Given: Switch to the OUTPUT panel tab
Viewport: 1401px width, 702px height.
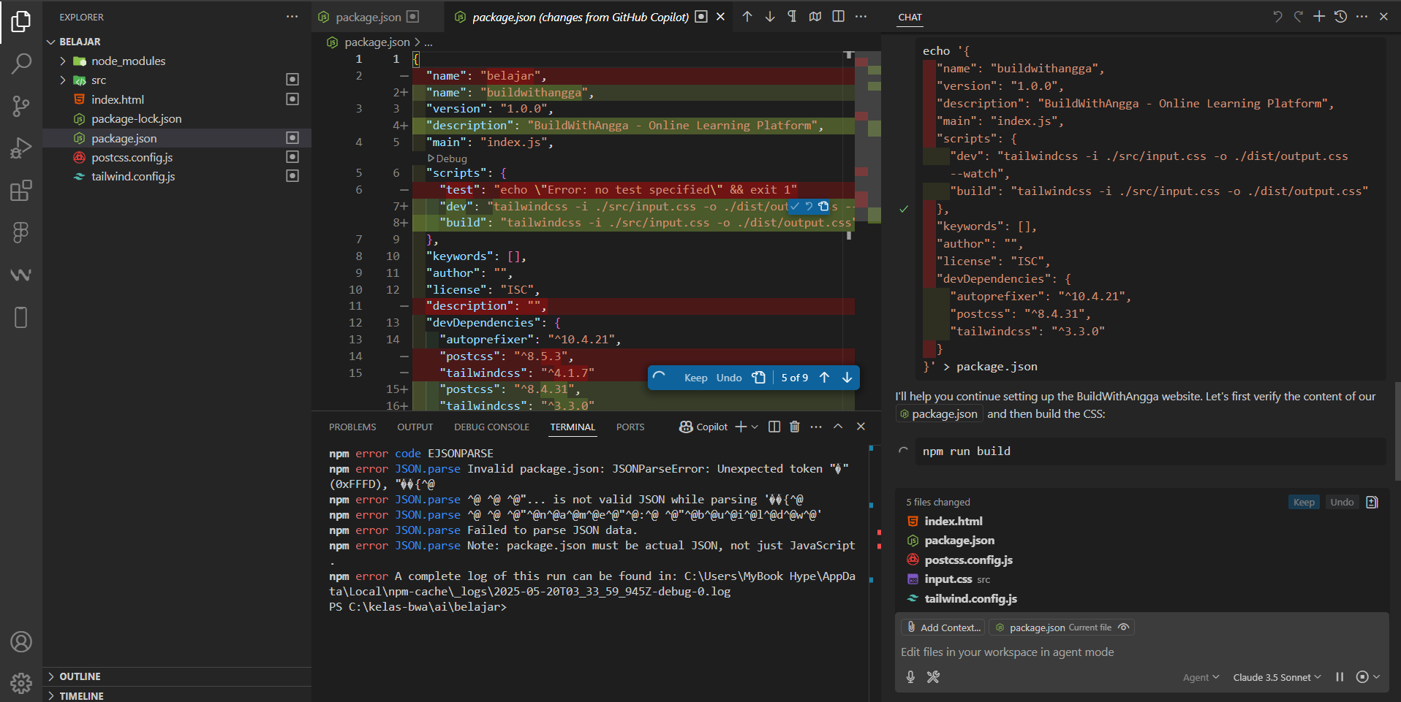Looking at the screenshot, I should tap(415, 427).
